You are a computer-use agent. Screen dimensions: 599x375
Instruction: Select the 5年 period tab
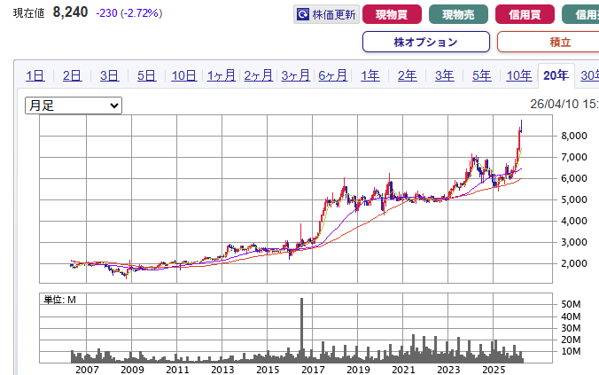(x=481, y=75)
